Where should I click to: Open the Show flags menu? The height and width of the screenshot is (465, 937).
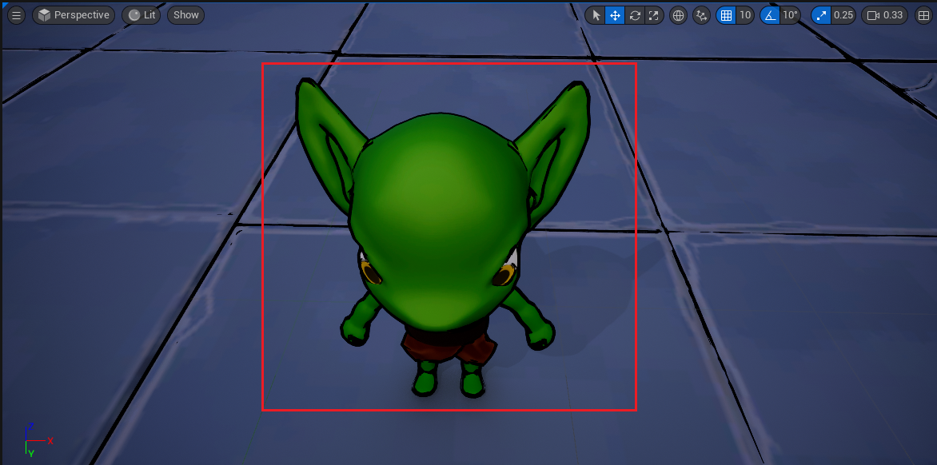(185, 15)
